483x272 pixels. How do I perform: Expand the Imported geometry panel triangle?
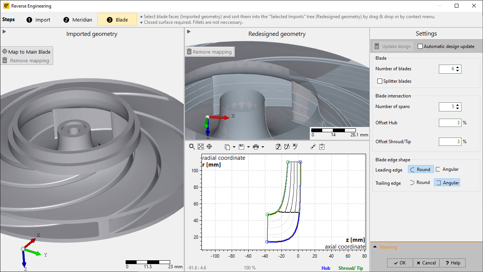pos(4,31)
